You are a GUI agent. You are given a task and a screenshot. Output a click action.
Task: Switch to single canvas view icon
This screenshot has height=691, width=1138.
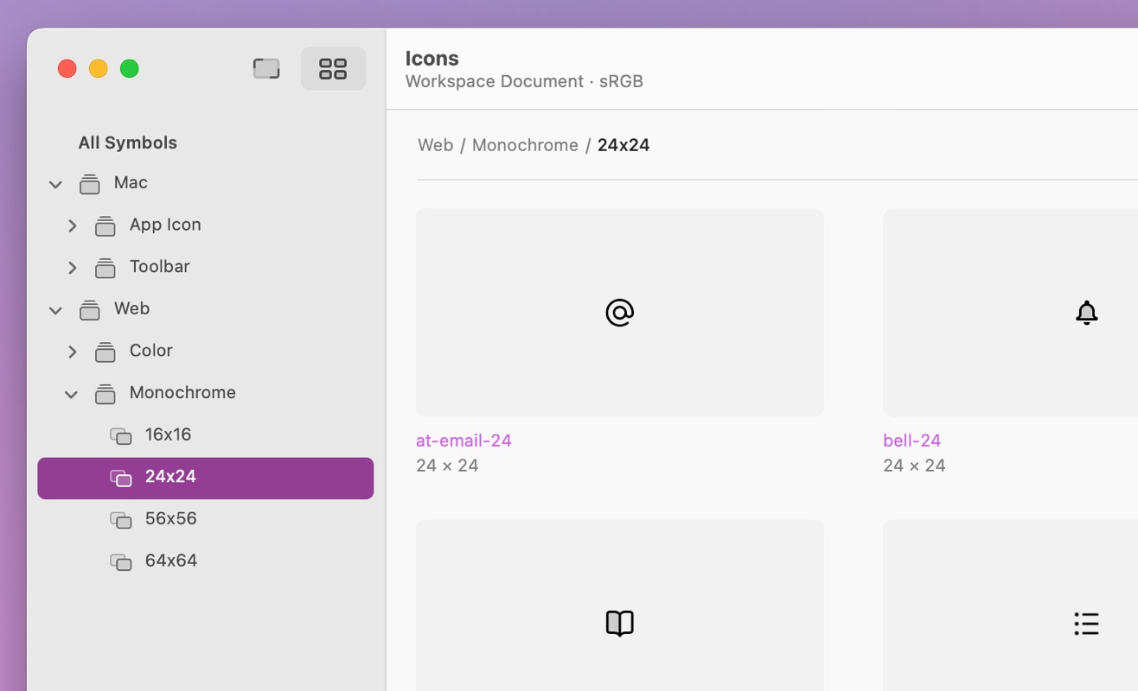pyautogui.click(x=266, y=69)
